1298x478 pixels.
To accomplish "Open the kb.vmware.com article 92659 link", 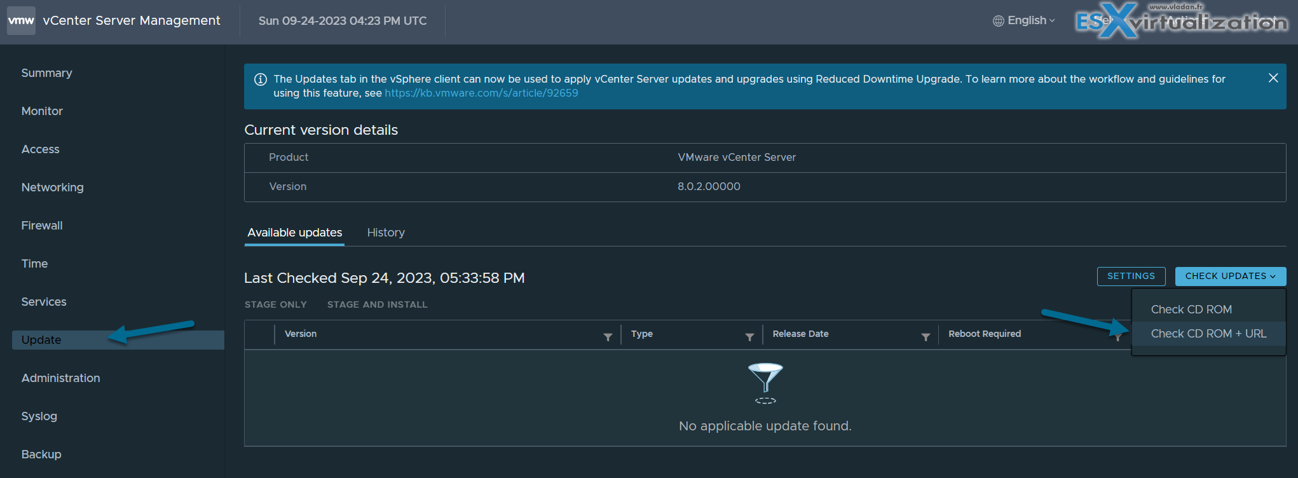I will [x=481, y=93].
